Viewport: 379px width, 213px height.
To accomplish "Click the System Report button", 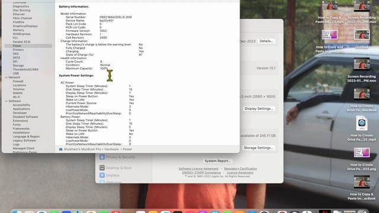I will click(x=217, y=161).
